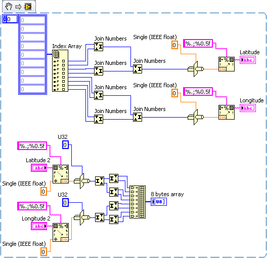The height and width of the screenshot is (258, 267).
Task: Click the 8 bytes array U8 indicator terminal
Action: point(159,202)
